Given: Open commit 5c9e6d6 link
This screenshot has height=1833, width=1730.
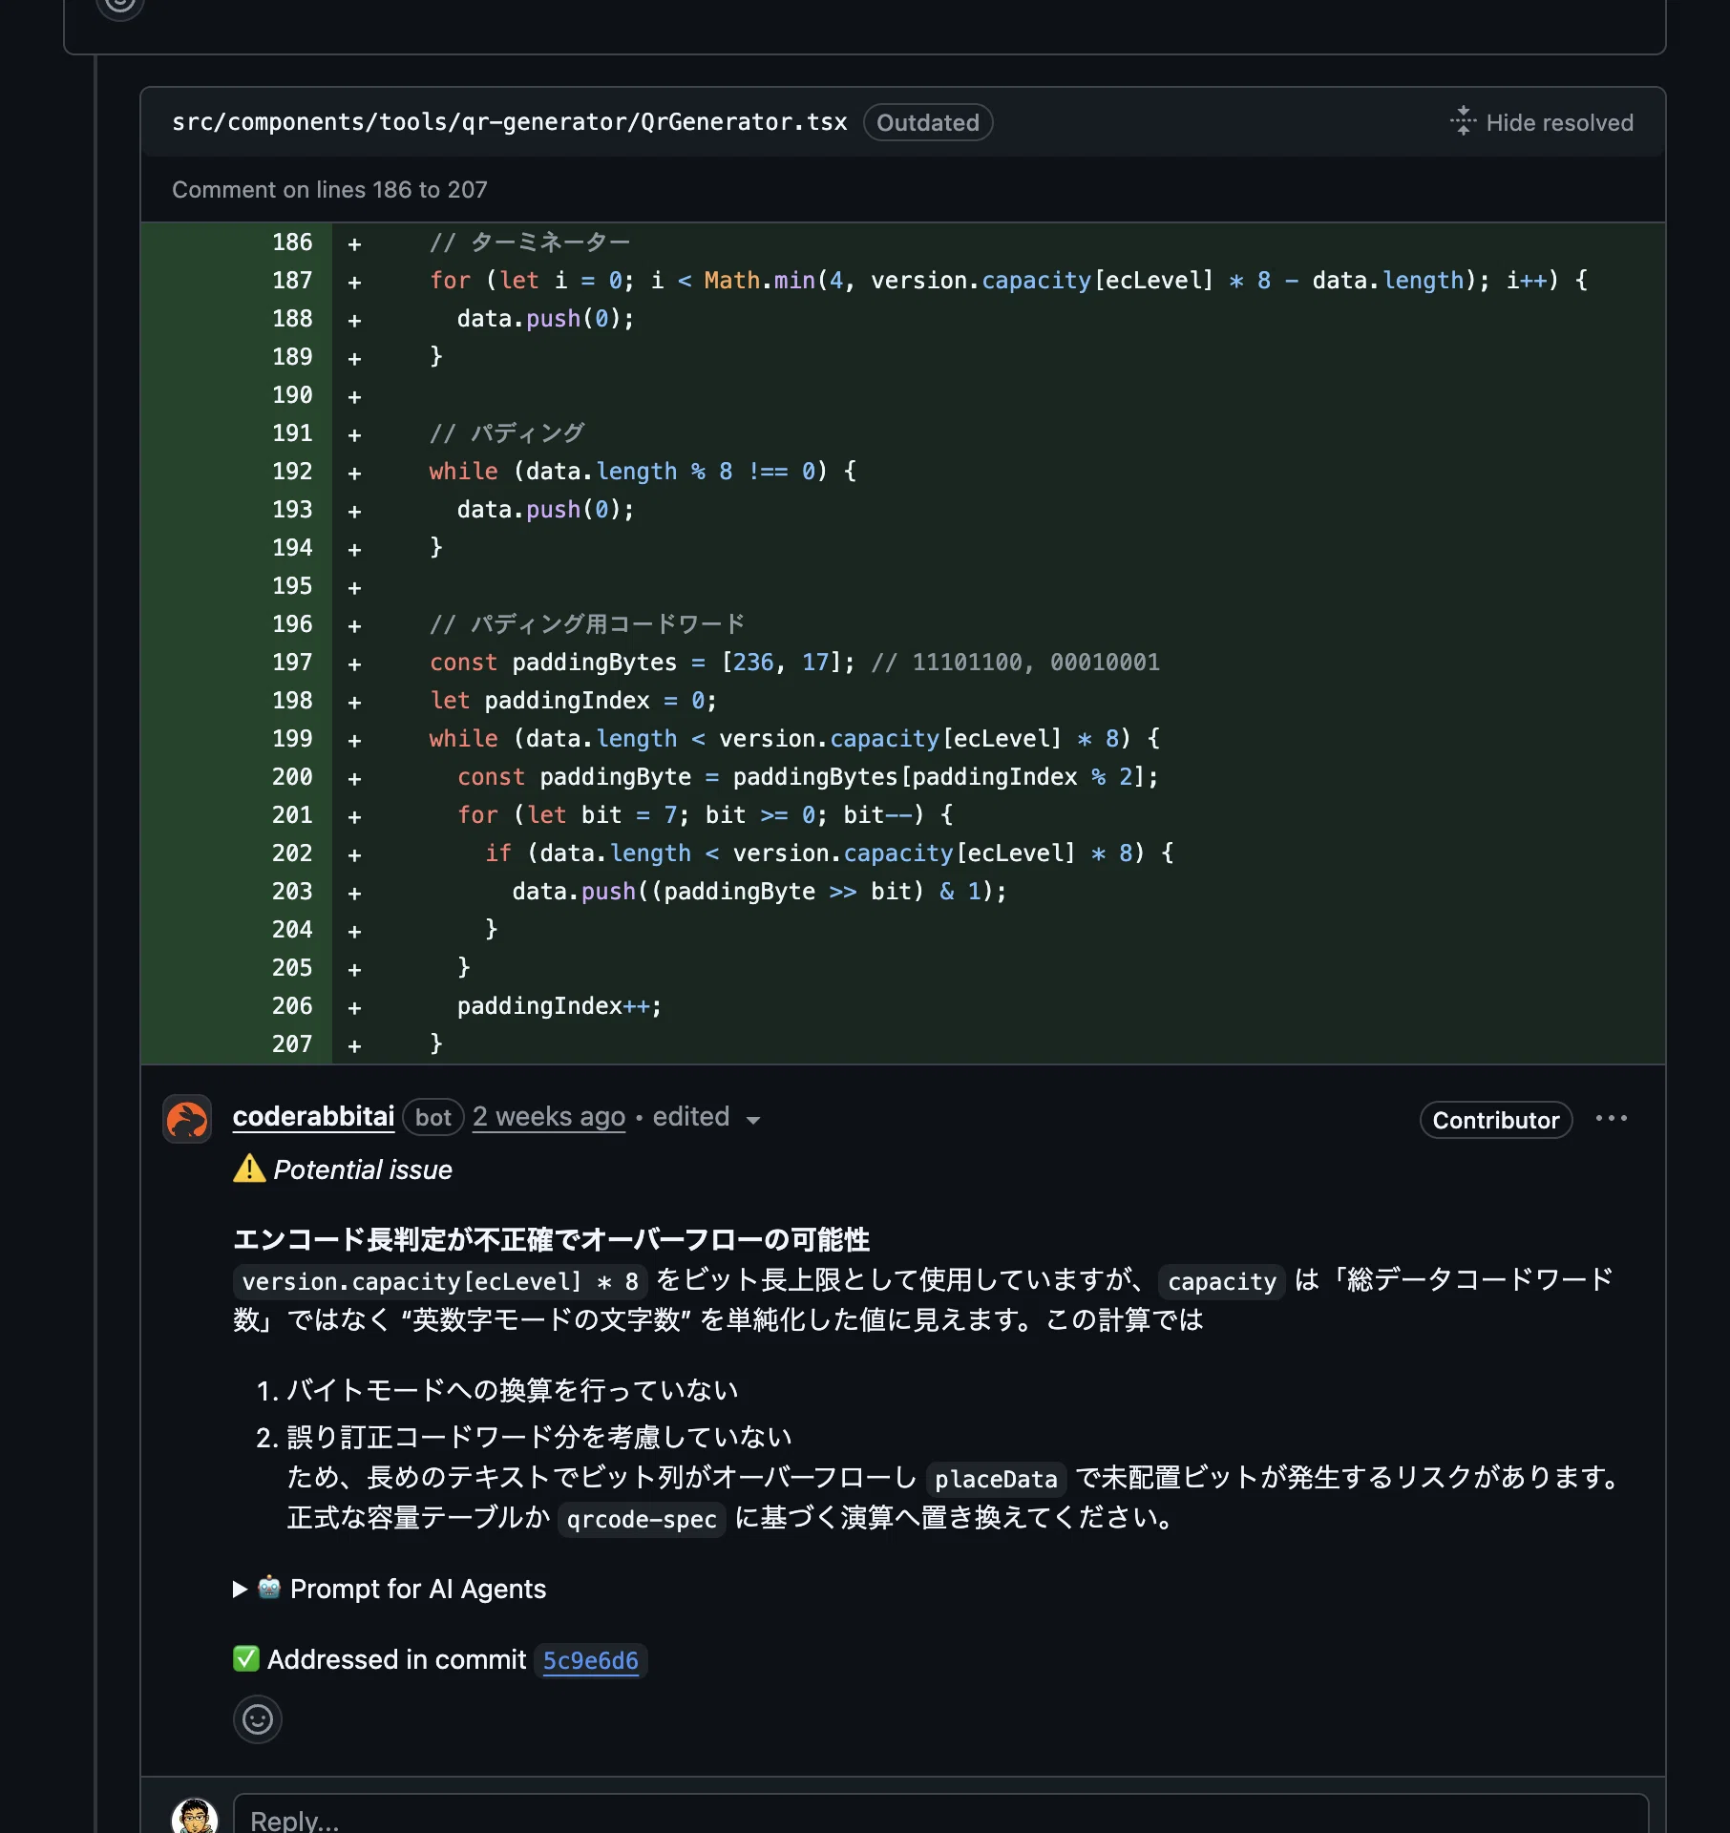Looking at the screenshot, I should [590, 1660].
